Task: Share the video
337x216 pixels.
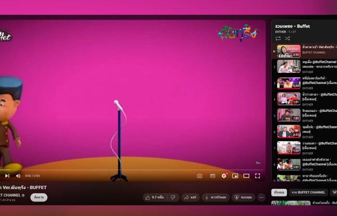Action: (x=191, y=197)
